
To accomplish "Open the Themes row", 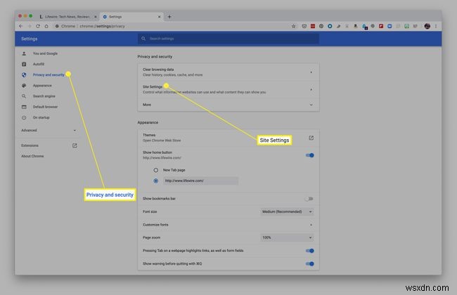I will (228, 138).
